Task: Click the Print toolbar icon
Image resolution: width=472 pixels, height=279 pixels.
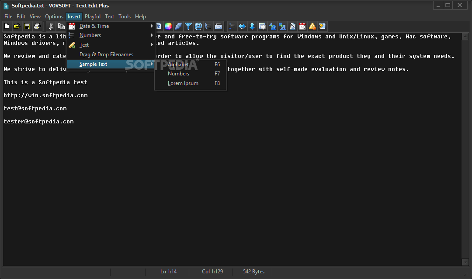Action: [37, 27]
